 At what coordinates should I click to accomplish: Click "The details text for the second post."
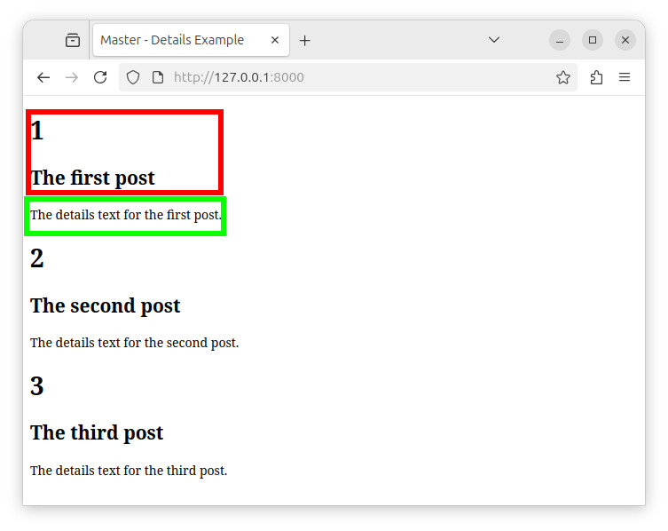click(134, 343)
